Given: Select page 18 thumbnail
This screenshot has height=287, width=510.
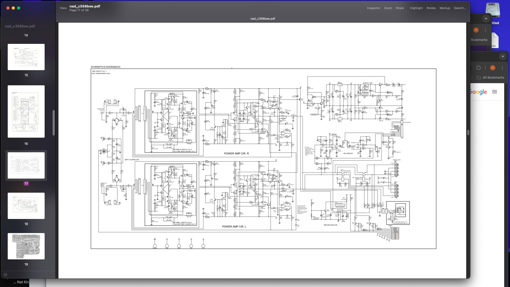Looking at the screenshot, I should point(26,206).
